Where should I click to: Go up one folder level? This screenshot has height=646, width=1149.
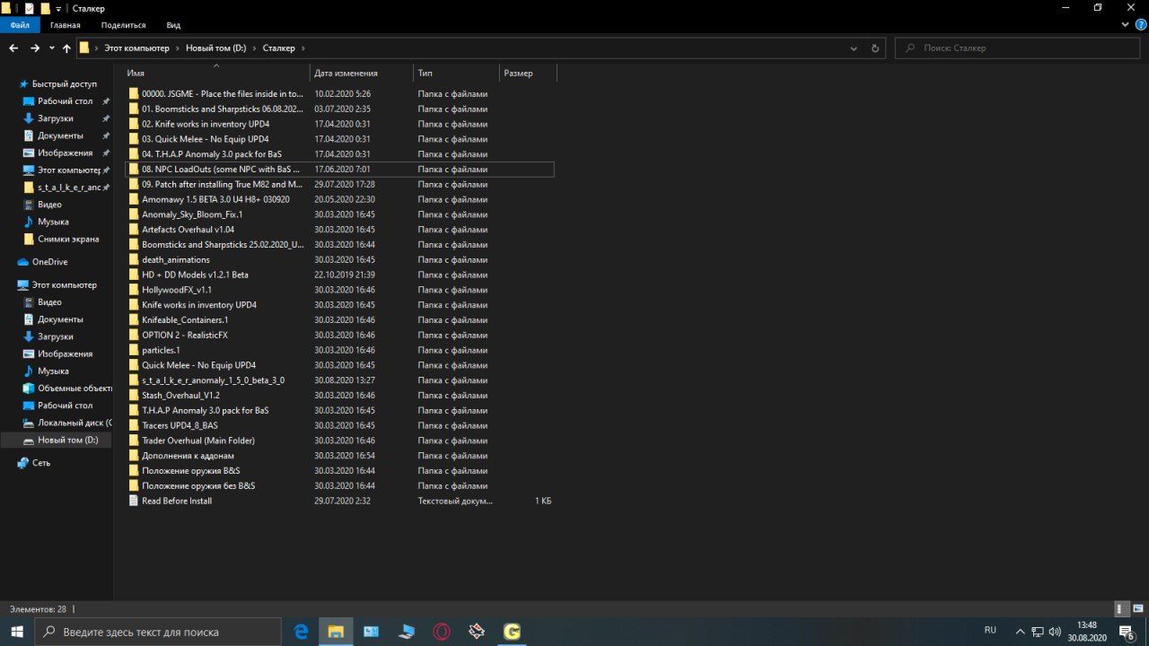66,48
